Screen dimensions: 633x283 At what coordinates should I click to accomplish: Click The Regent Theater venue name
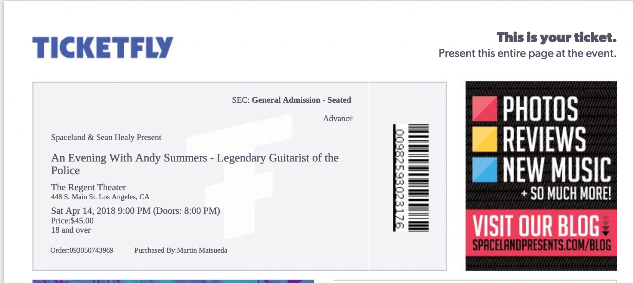click(88, 187)
